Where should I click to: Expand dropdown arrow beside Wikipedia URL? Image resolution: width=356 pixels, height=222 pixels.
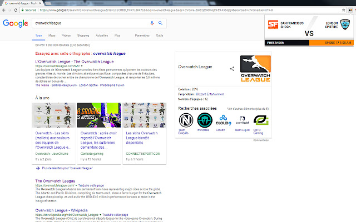pos(100,215)
